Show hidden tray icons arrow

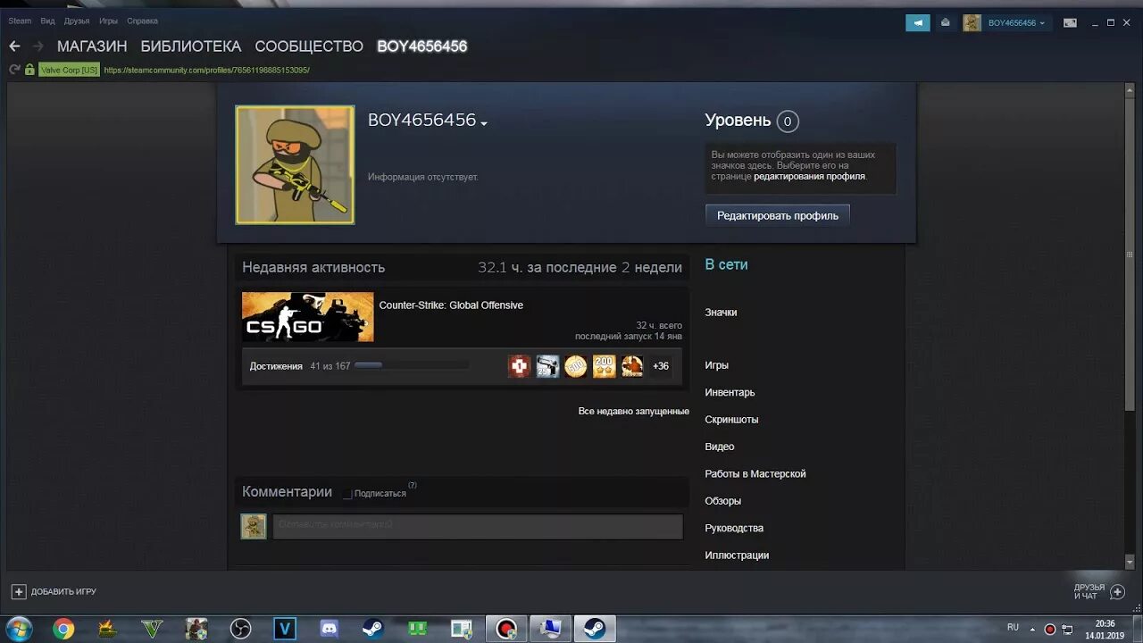[x=1034, y=629]
